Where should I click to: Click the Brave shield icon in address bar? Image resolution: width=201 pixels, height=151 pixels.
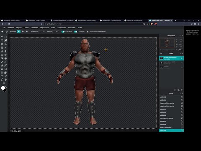tap(152, 24)
